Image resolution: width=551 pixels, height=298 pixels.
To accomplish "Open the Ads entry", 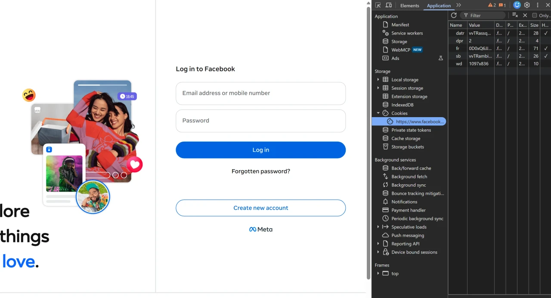I will coord(395,58).
